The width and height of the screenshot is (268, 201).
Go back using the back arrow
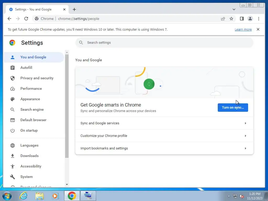[9, 19]
